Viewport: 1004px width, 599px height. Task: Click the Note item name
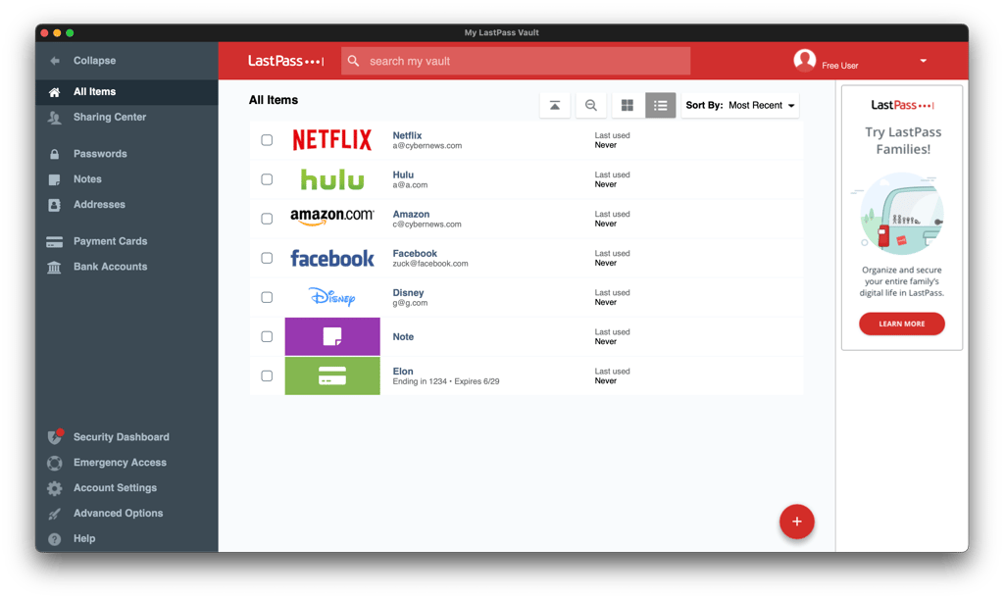click(403, 336)
